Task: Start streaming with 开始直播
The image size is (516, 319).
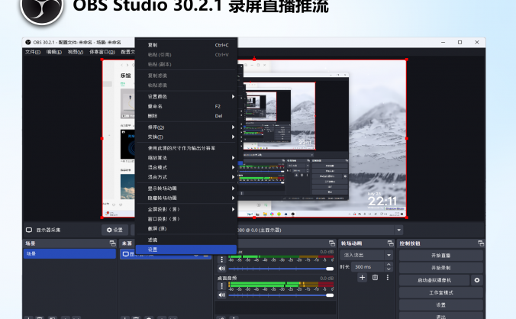Action: [x=441, y=255]
